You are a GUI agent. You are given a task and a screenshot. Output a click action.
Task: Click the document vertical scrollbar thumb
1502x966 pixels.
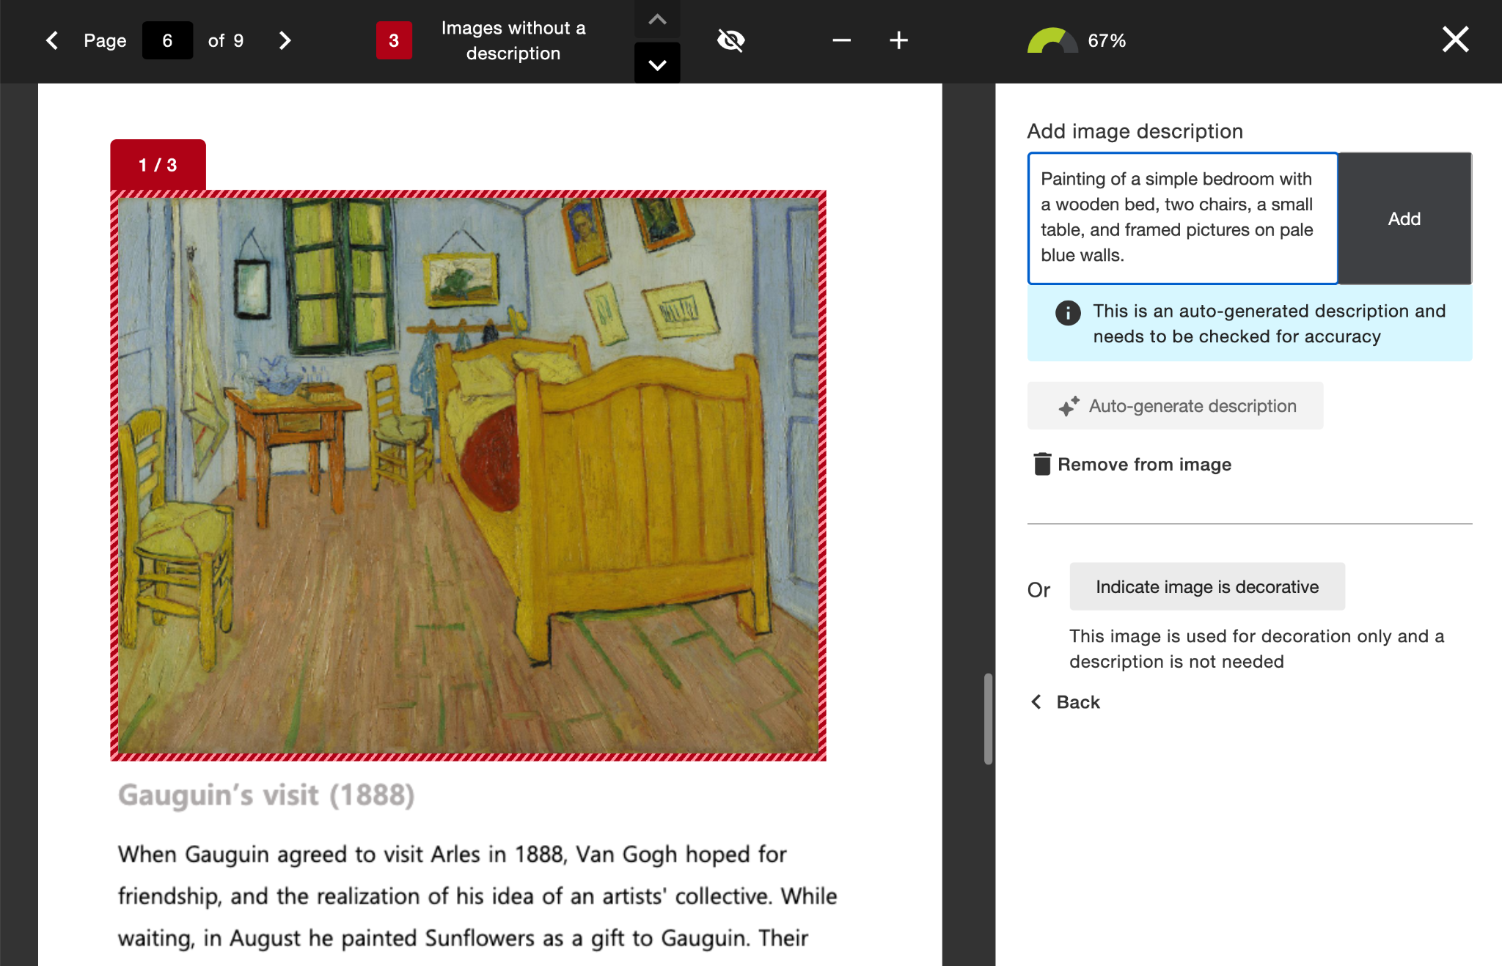tap(988, 719)
